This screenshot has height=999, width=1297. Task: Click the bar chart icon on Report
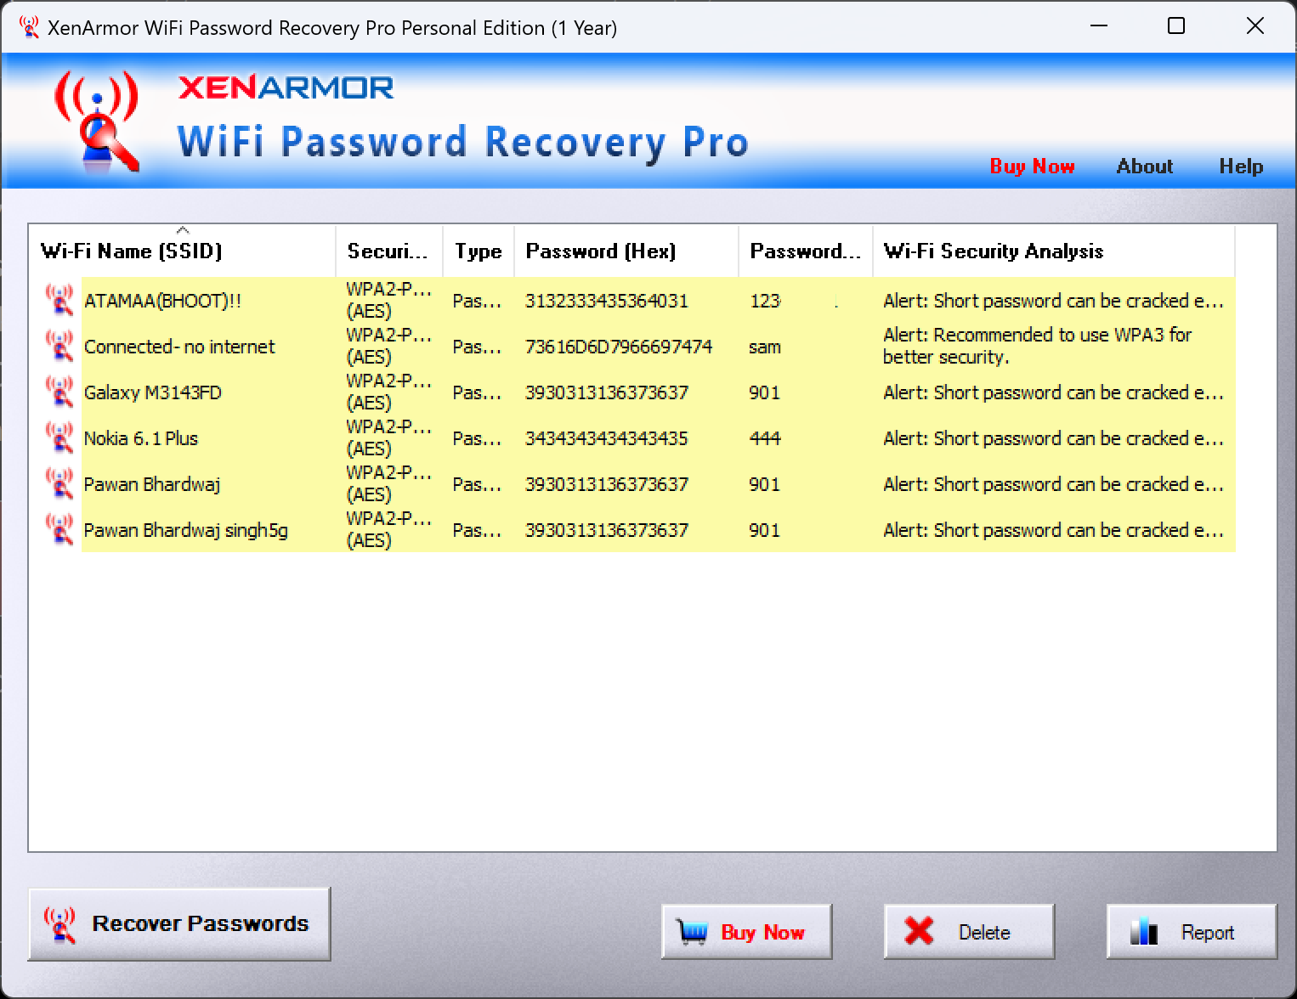pos(1144,932)
